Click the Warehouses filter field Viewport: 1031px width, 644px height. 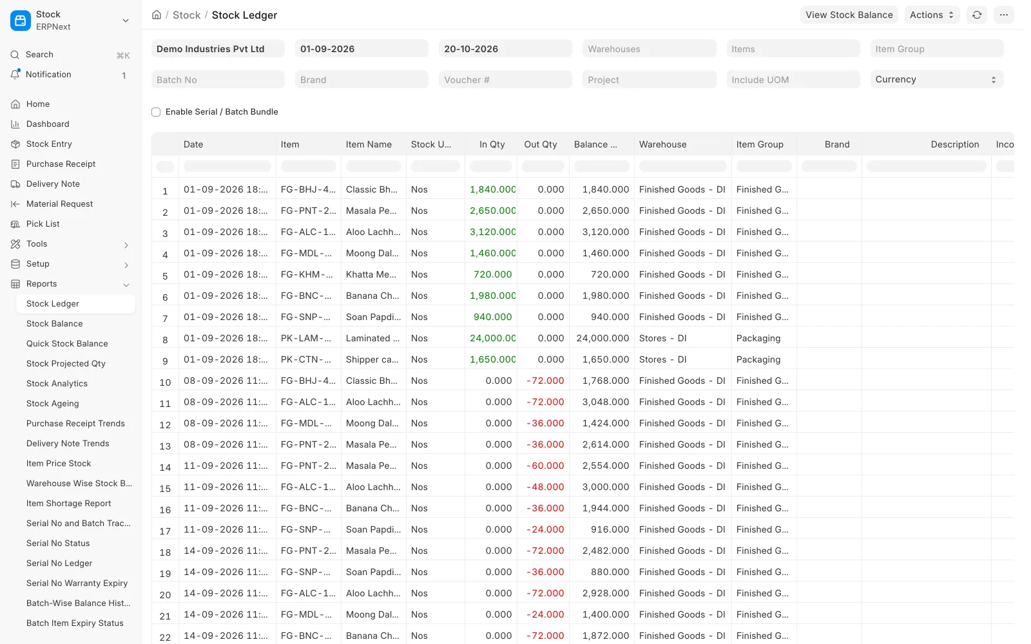(650, 49)
